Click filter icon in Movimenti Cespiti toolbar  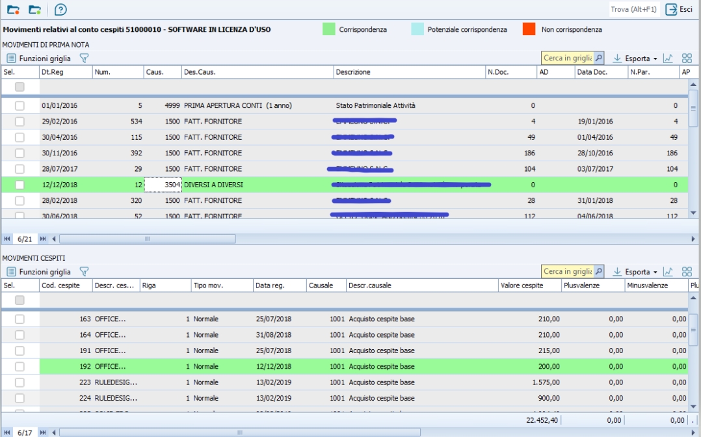tap(84, 272)
